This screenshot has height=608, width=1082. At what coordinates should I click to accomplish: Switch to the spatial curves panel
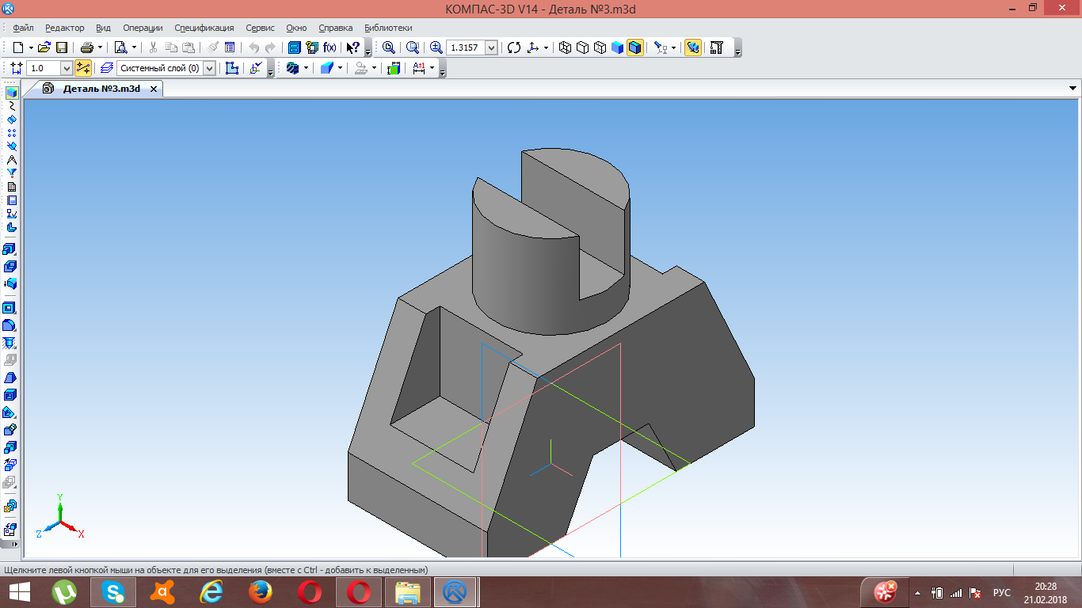[11, 106]
